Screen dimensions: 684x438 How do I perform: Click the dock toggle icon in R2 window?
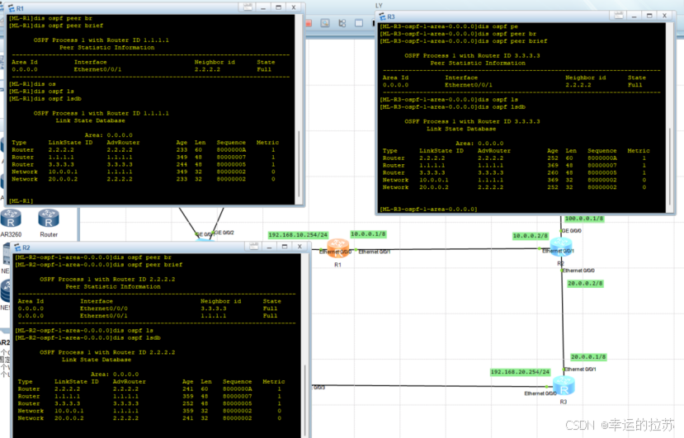pyautogui.click(x=254, y=247)
